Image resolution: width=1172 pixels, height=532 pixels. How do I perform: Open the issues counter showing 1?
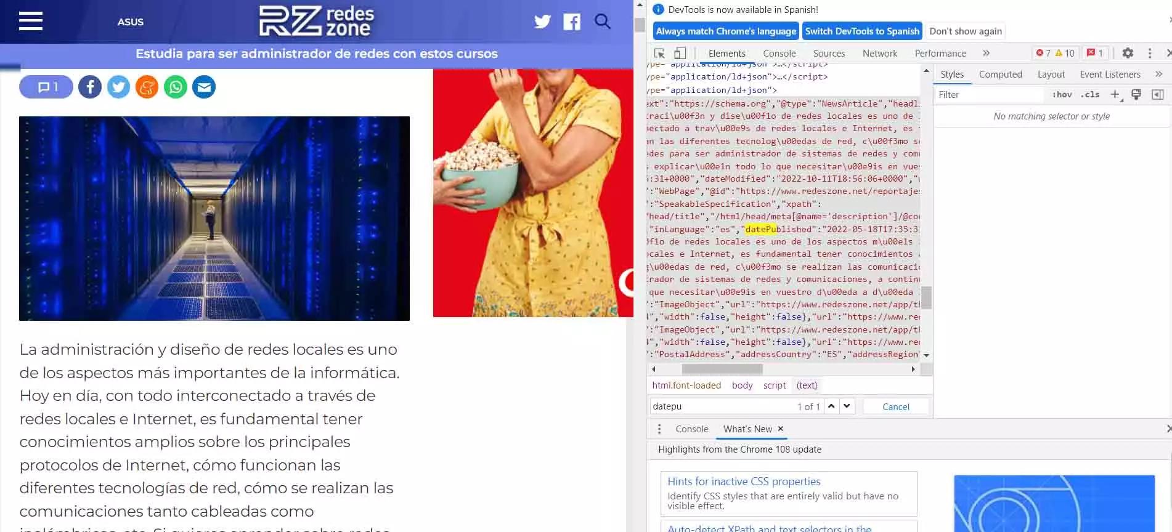(1095, 53)
